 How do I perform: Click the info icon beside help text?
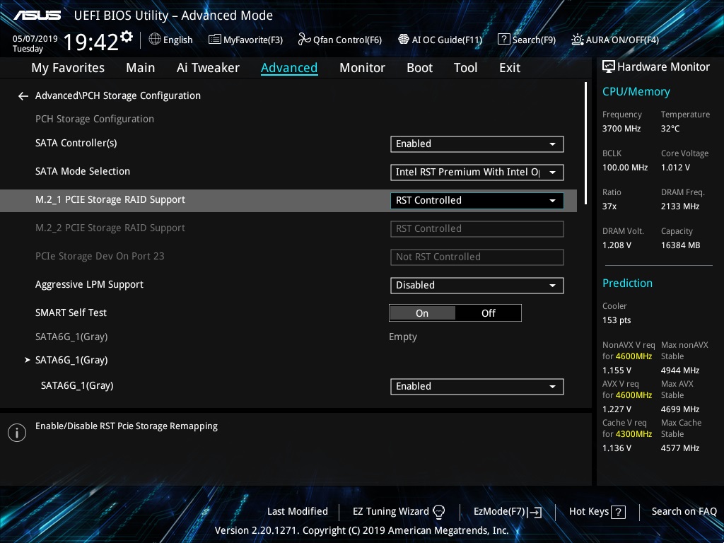coord(17,433)
